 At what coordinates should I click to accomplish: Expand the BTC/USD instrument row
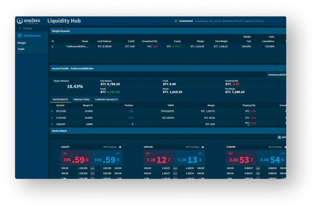coord(52,111)
